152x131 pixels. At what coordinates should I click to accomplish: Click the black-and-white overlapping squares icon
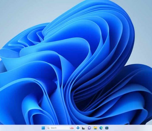83,128
